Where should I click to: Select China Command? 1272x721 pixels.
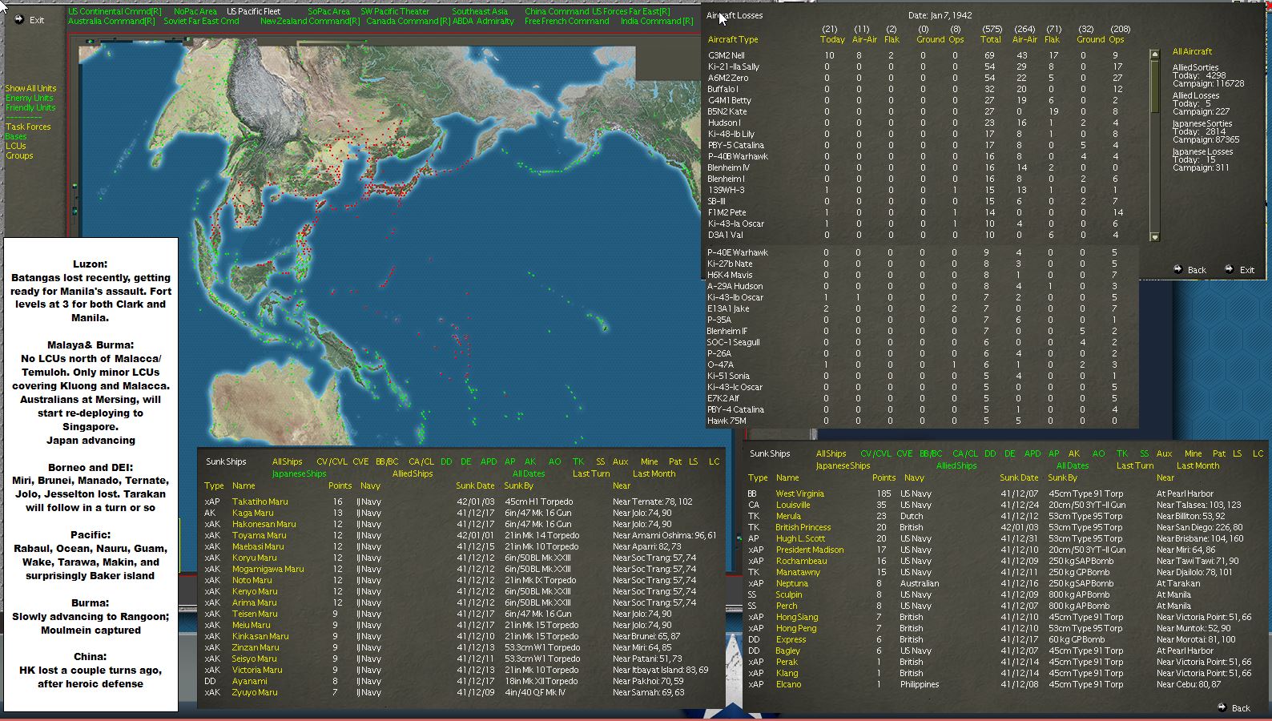click(x=557, y=12)
